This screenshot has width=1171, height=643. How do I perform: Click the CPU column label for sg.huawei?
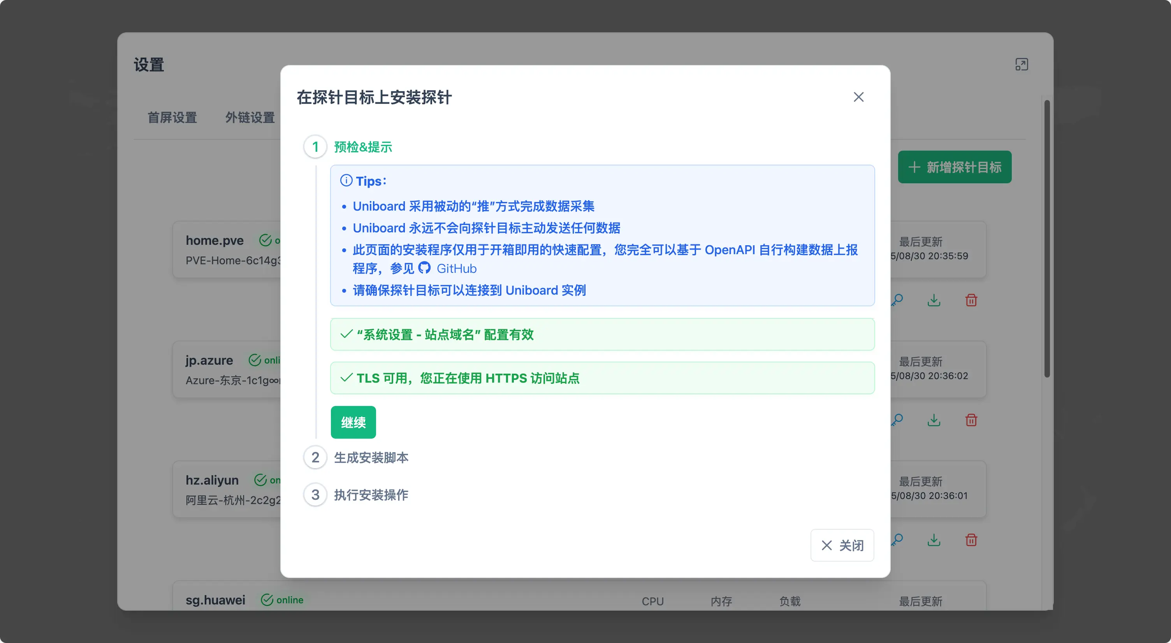652,601
